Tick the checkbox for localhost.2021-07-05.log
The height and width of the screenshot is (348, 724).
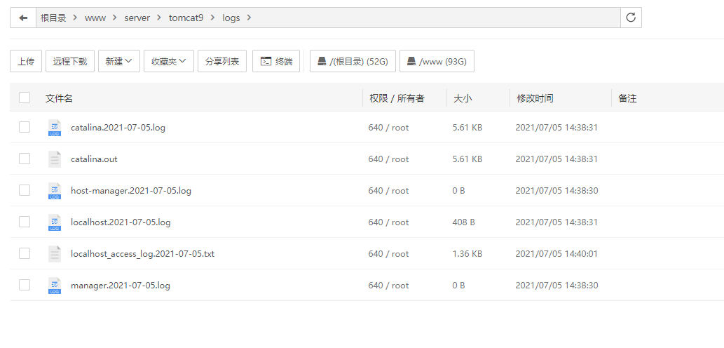coord(25,222)
